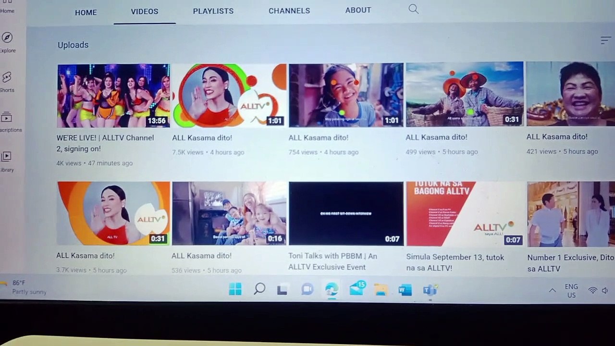Search within the channel using the magnifier icon
Image resolution: width=615 pixels, height=346 pixels.
point(413,9)
